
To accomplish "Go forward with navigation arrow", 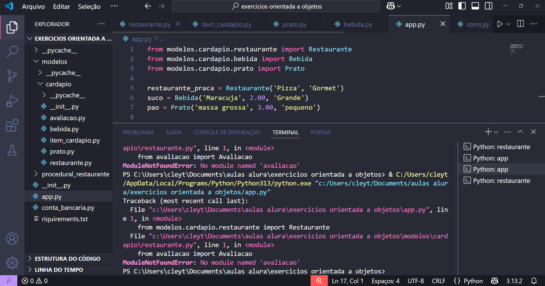I will pyautogui.click(x=161, y=6).
